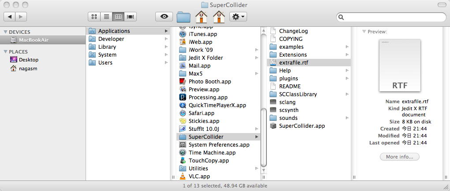Go back with the left arrow button
This screenshot has height=191, width=450.
click(9, 17)
